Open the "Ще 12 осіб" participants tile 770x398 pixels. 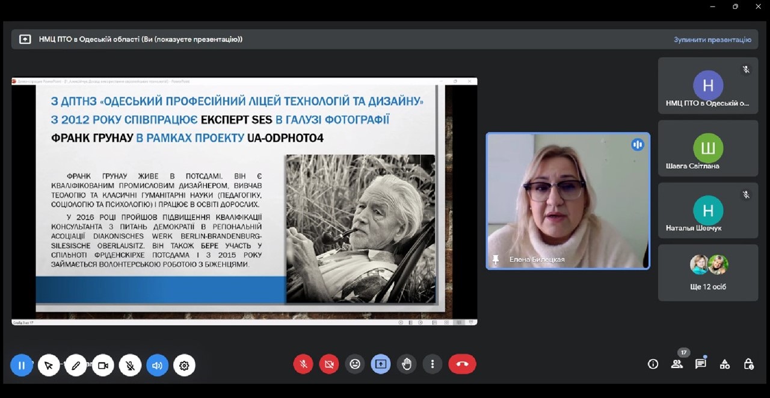point(708,273)
